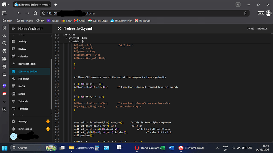273x153 pixels.
Task: Toggle the VPN button
Action: point(261,13)
